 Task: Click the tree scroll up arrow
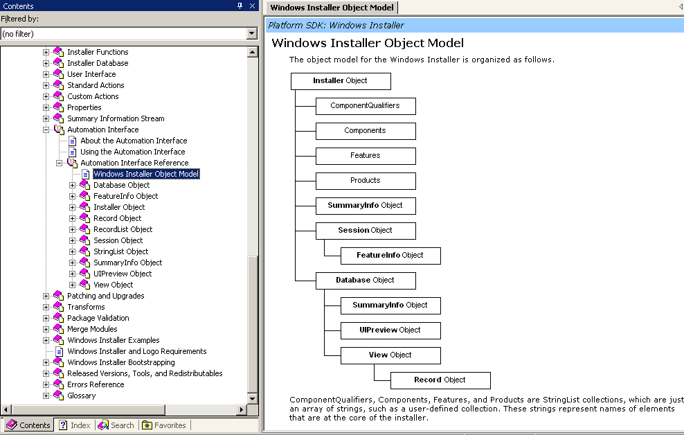point(252,52)
